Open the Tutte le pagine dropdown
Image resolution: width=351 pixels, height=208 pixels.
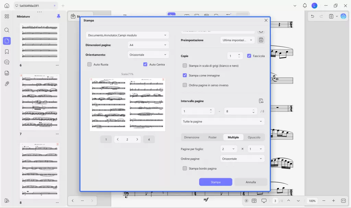click(x=222, y=121)
